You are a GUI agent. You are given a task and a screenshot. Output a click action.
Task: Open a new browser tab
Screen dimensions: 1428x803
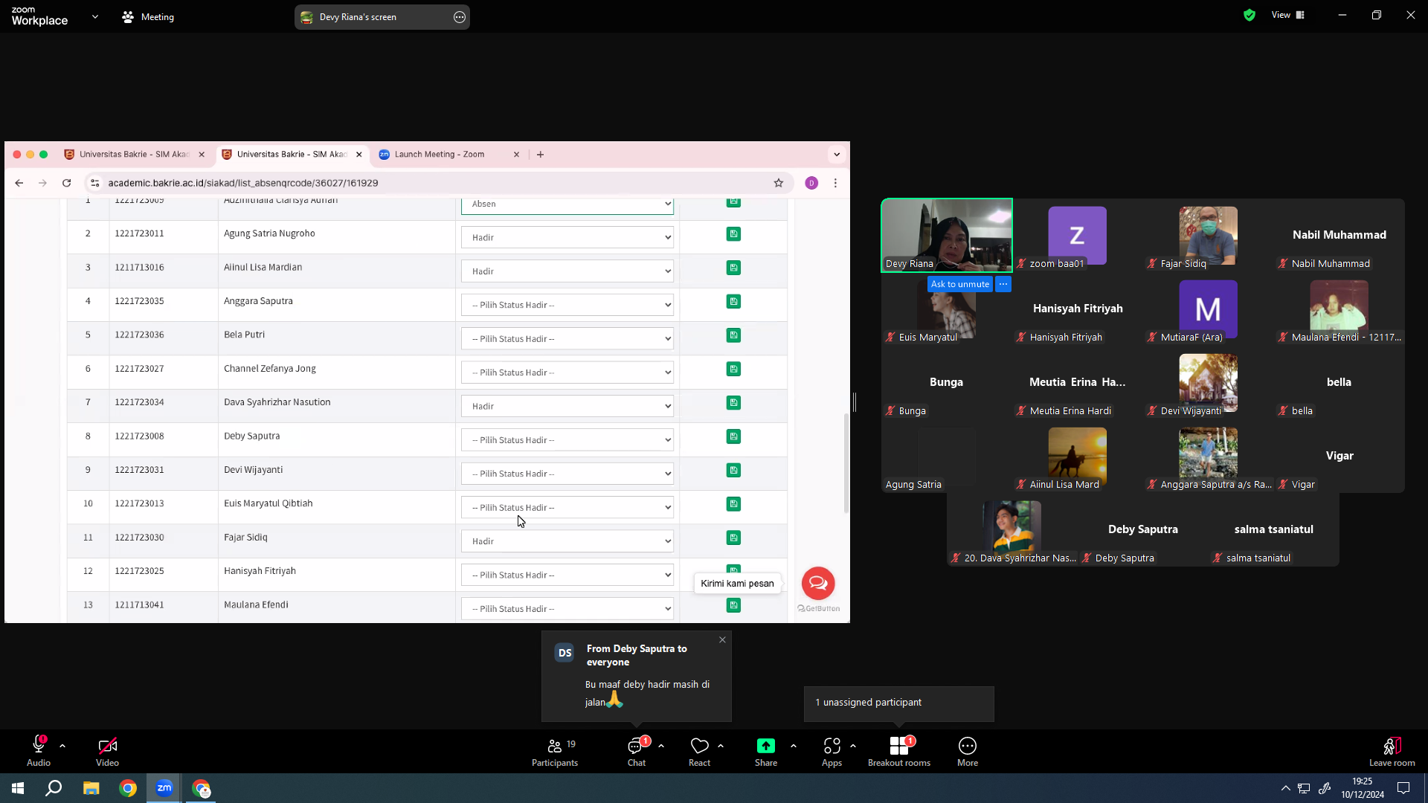pyautogui.click(x=541, y=155)
